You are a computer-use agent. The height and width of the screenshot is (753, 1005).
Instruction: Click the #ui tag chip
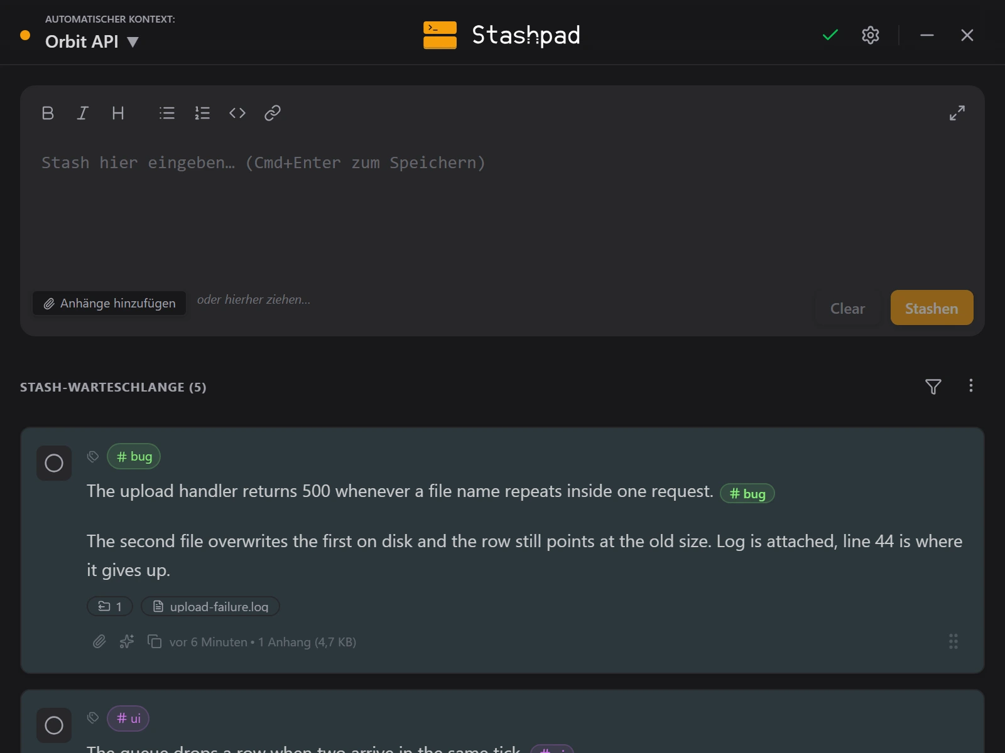(128, 718)
